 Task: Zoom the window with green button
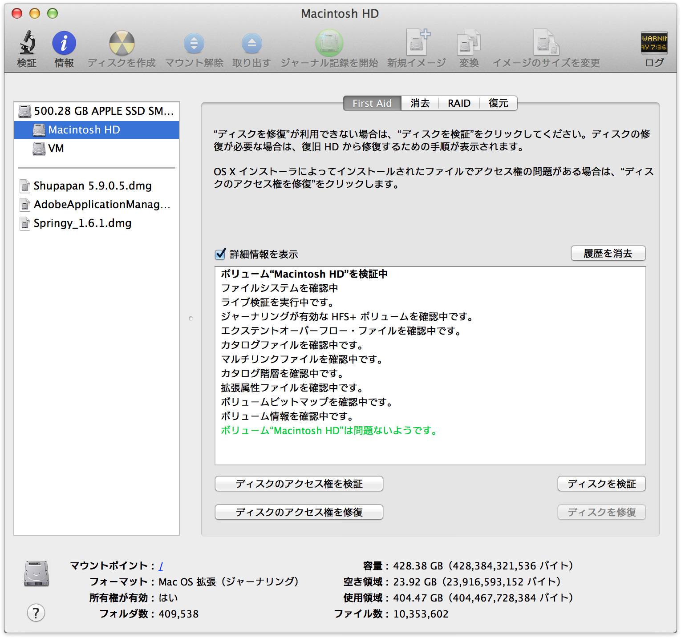tap(53, 13)
